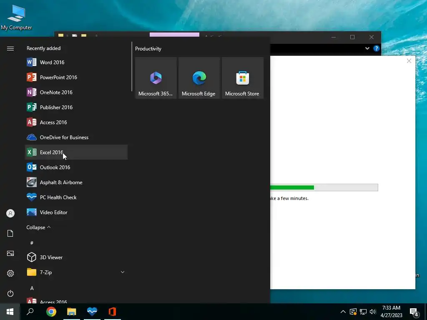Open network status tray icon
This screenshot has width=427, height=320.
[x=363, y=312]
